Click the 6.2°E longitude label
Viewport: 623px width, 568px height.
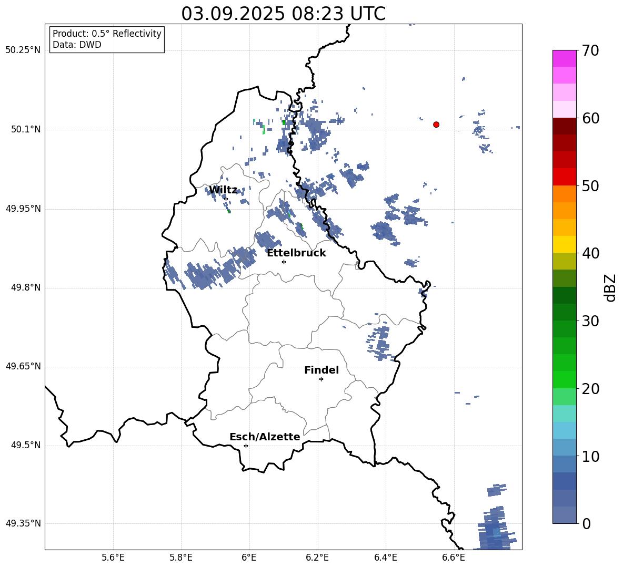coord(317,557)
